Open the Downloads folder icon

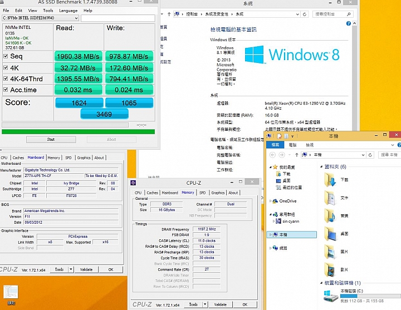point(330,180)
